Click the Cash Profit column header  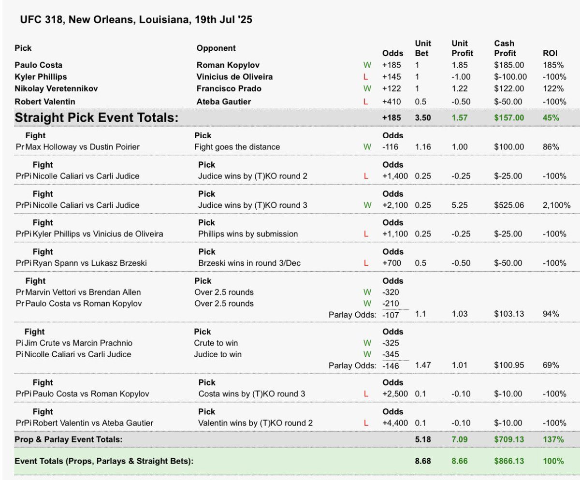pyautogui.click(x=505, y=48)
